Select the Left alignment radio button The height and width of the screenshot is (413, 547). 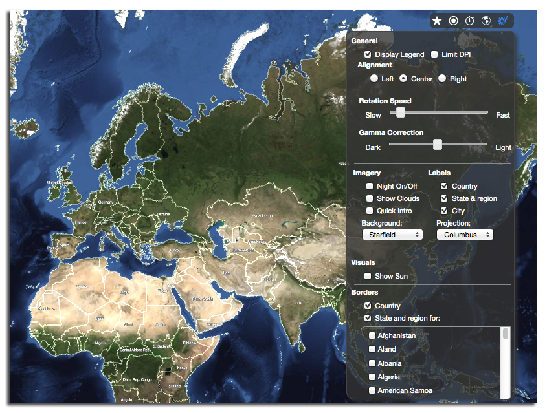point(374,78)
